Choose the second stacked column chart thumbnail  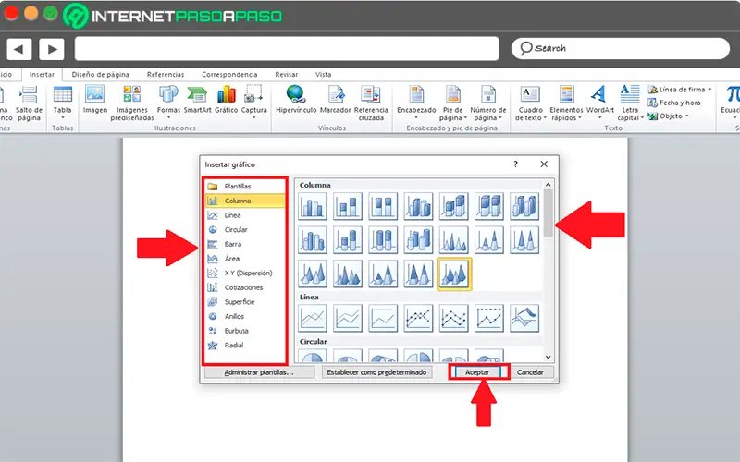pos(383,206)
